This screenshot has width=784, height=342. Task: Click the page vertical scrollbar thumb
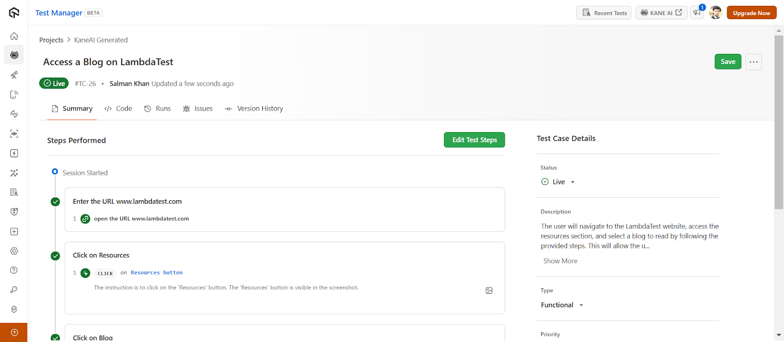click(x=779, y=122)
